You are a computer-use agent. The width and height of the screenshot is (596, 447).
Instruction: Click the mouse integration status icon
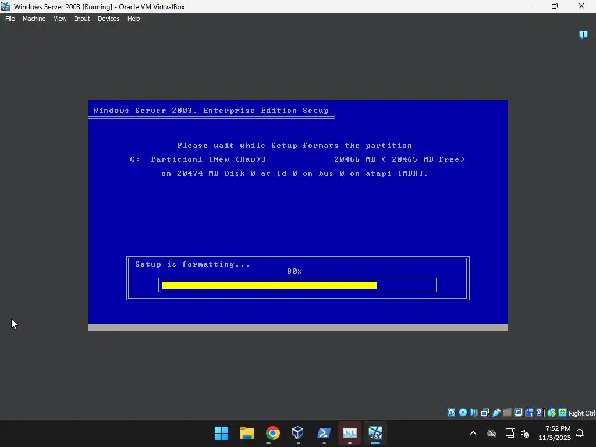tap(552, 413)
